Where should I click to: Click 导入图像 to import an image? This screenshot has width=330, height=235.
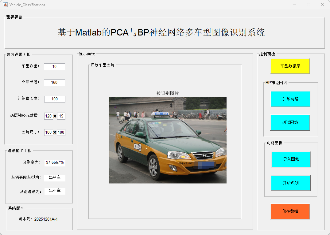tap(291, 159)
